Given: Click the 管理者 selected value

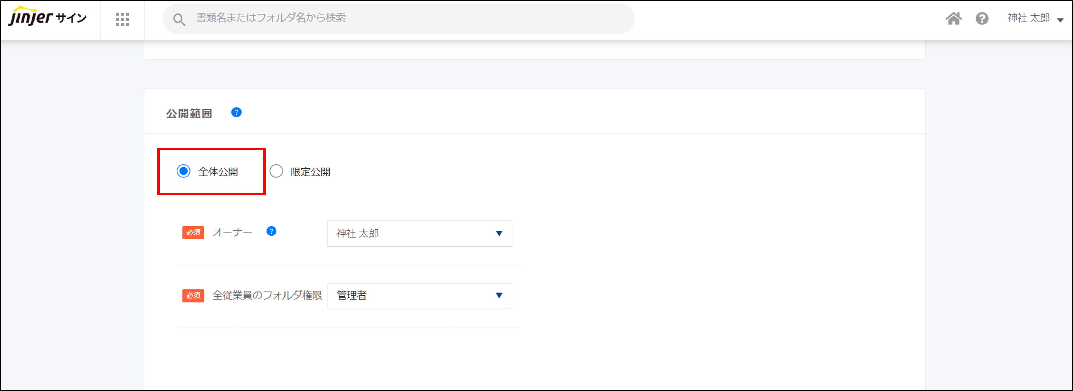Looking at the screenshot, I should [351, 296].
